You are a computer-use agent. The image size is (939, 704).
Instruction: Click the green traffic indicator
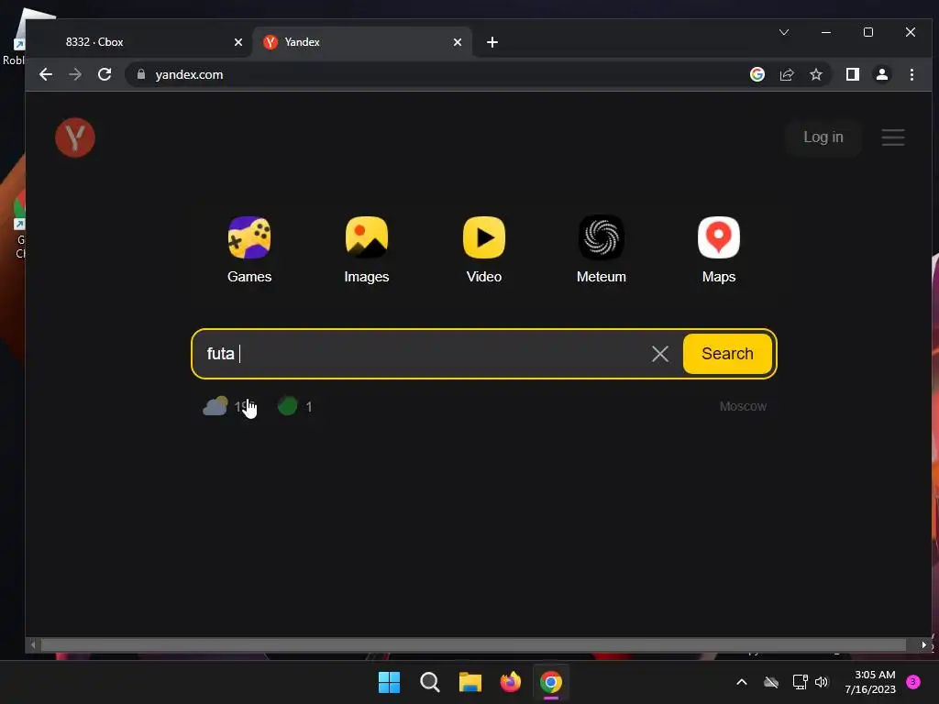pos(294,406)
